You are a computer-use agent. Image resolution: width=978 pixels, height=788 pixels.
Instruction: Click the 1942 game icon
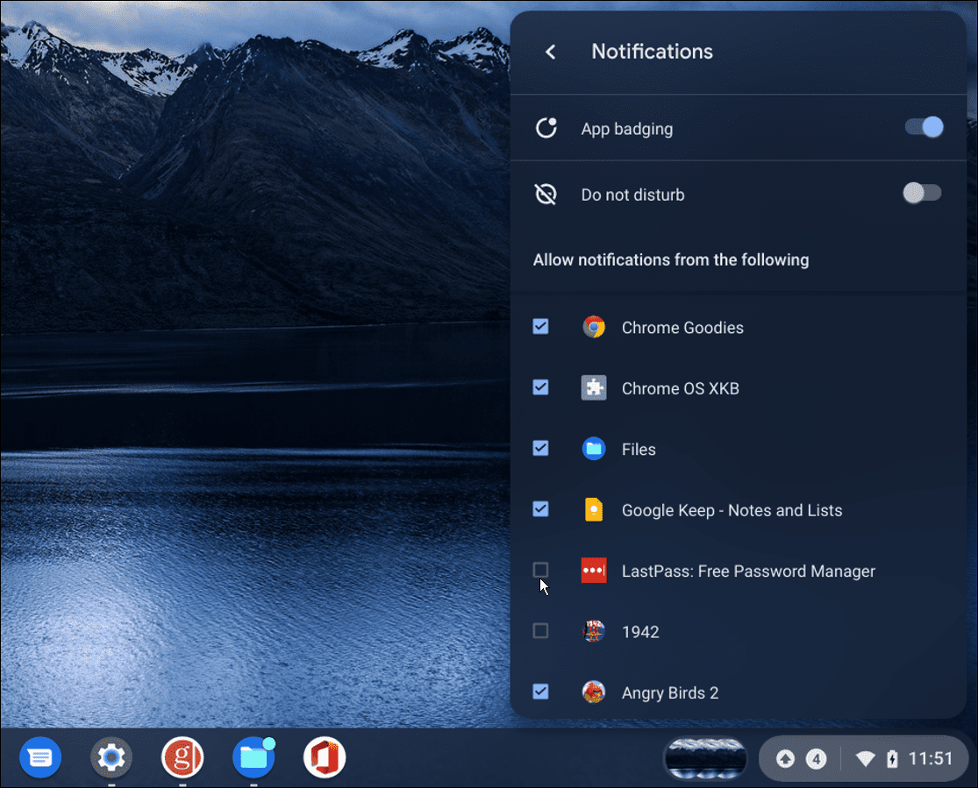click(594, 631)
